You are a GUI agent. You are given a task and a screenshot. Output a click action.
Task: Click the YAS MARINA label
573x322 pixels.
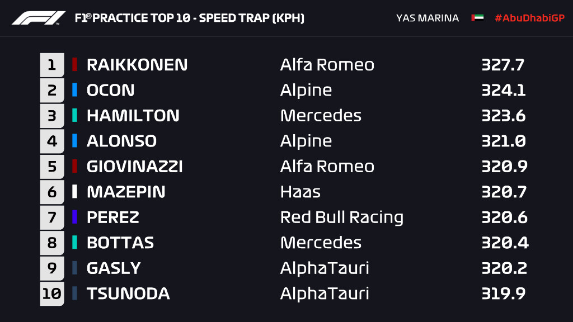click(x=428, y=18)
